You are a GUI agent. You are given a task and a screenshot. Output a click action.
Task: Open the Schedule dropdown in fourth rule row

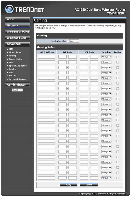tap(106, 73)
